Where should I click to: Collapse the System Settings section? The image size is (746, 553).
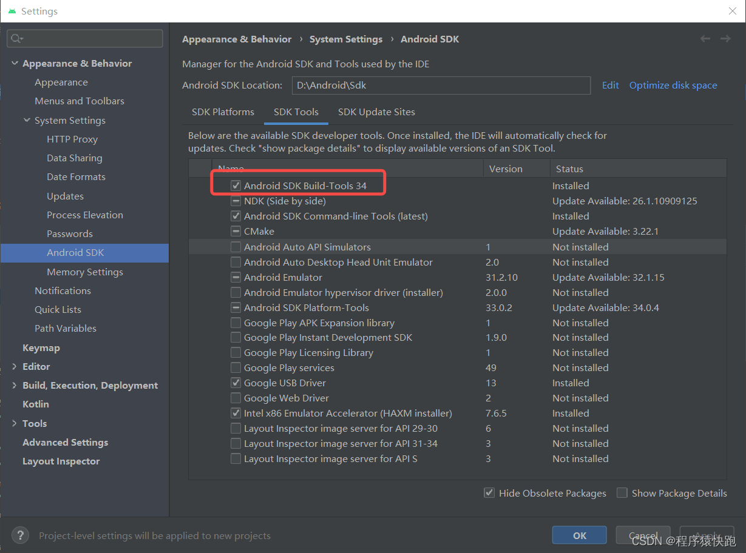pyautogui.click(x=26, y=120)
